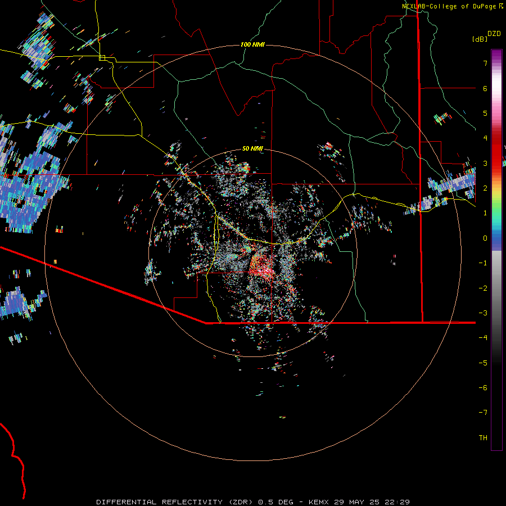
Task: Click the -2 value on the scale
Action: (483, 288)
